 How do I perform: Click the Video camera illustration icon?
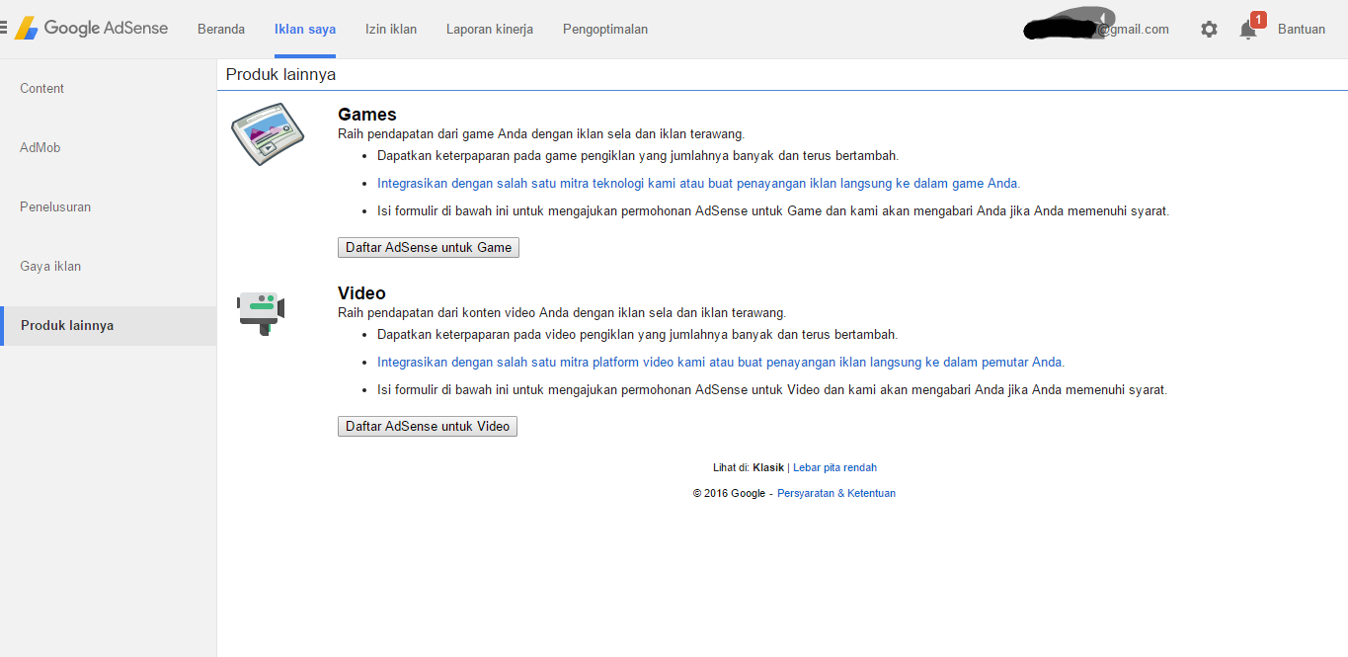pos(262,312)
